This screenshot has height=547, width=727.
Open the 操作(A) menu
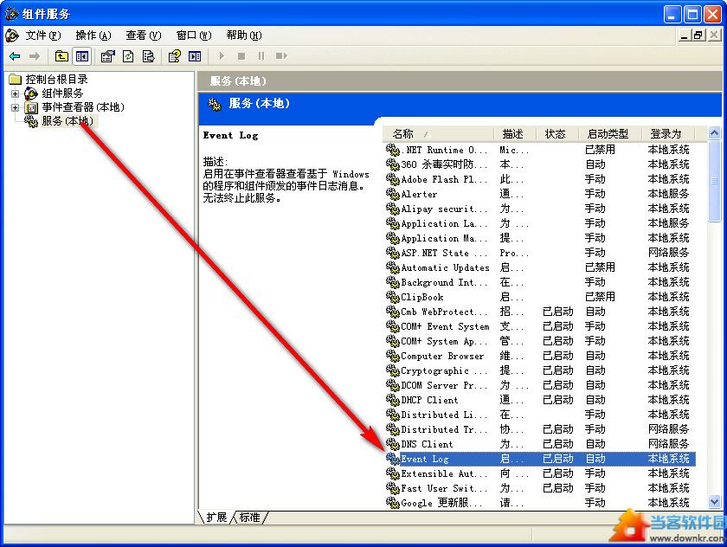point(93,35)
